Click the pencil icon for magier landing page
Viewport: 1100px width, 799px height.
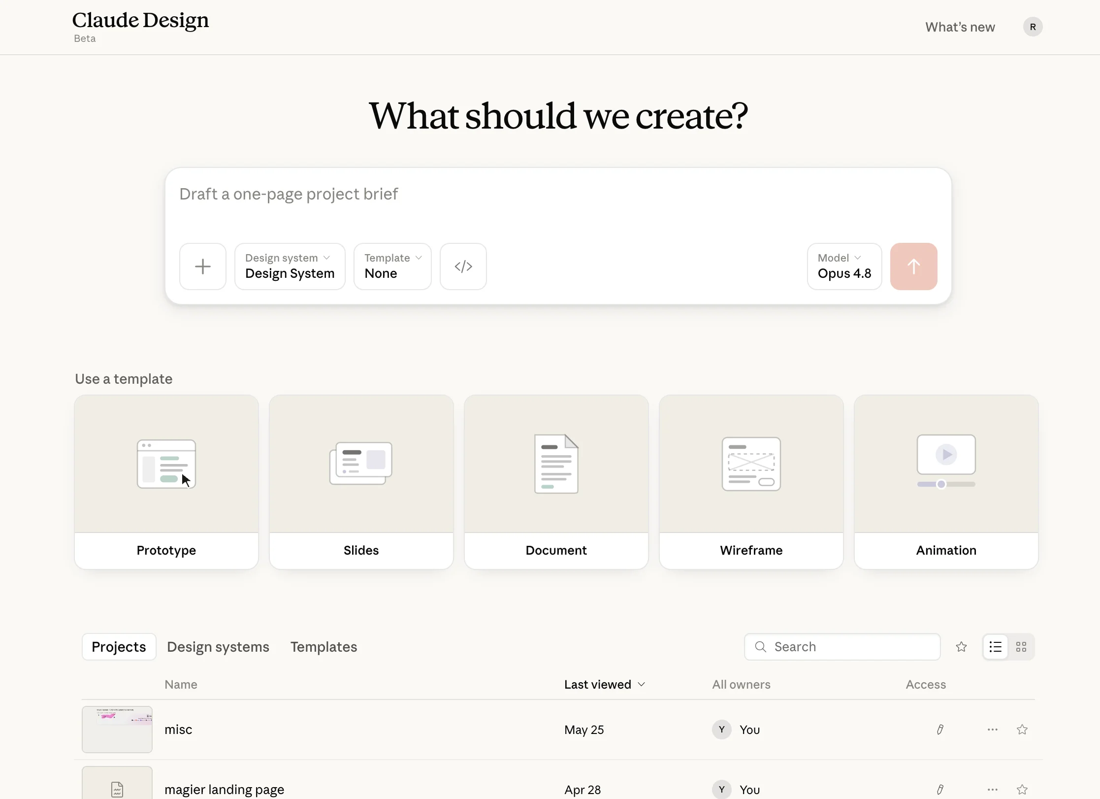(940, 790)
